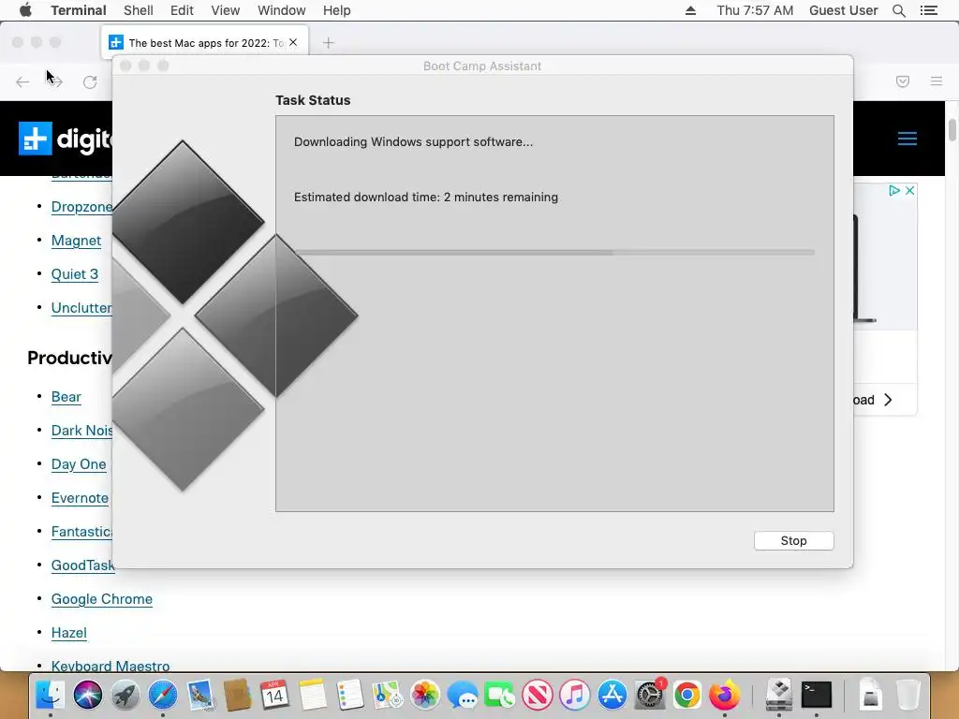This screenshot has width=959, height=719.
Task: Open the Day One link
Action: [x=79, y=464]
